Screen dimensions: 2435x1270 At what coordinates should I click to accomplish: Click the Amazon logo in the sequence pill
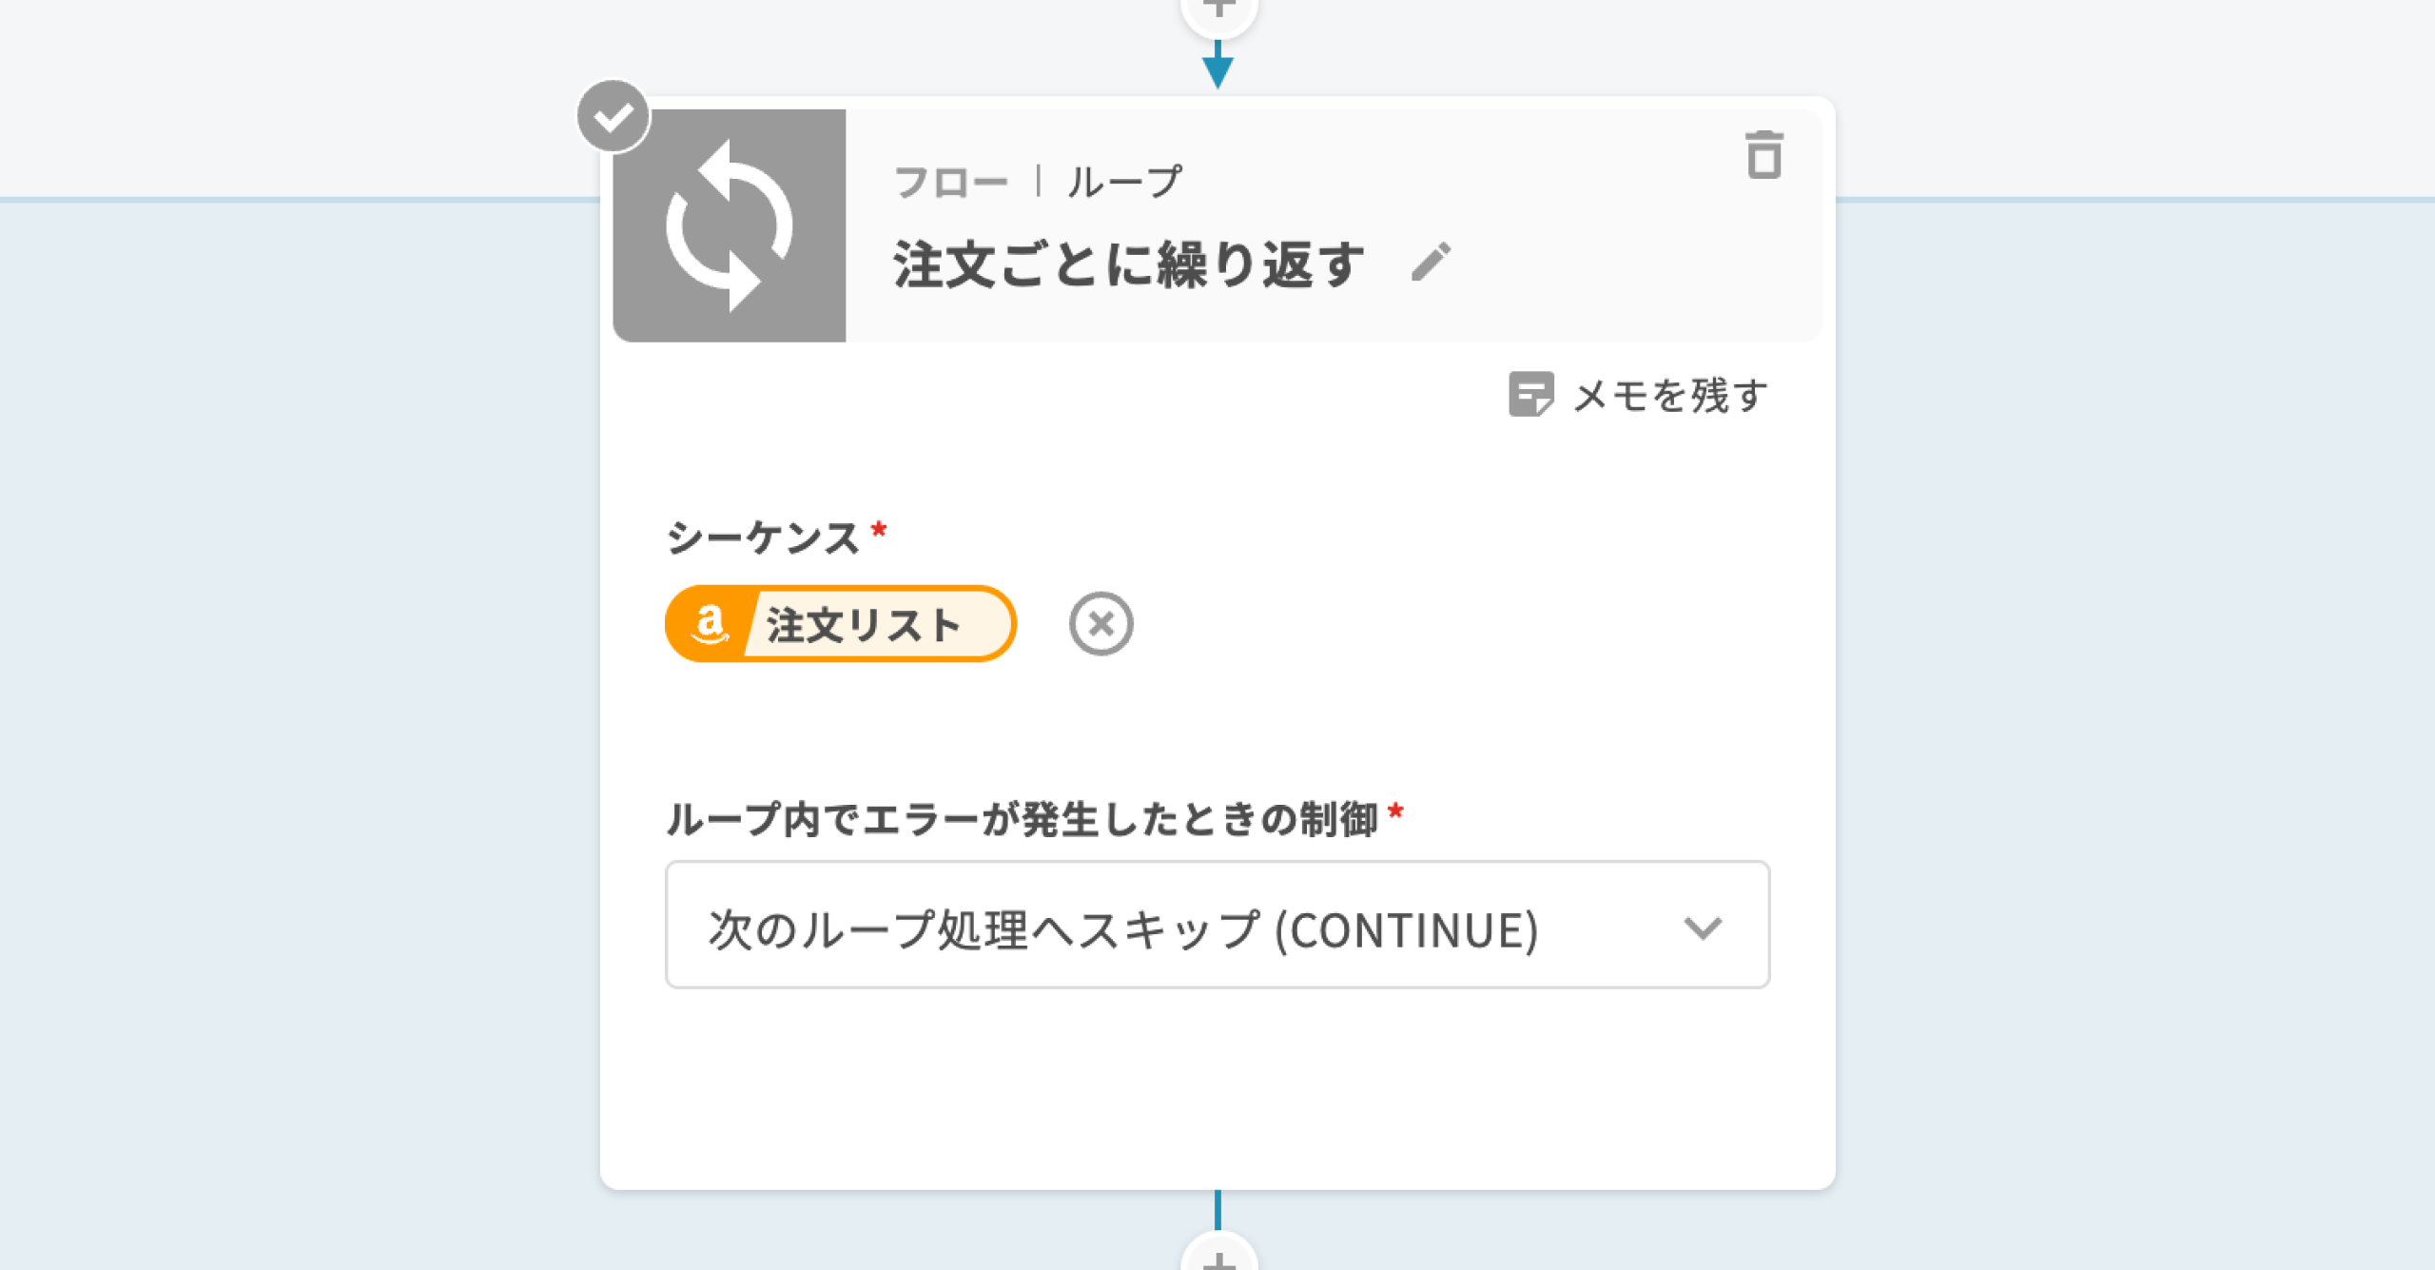tap(710, 624)
